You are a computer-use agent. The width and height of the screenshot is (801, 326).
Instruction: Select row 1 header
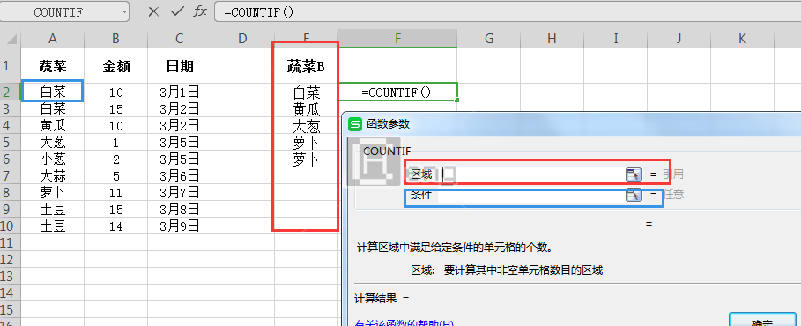click(x=11, y=65)
